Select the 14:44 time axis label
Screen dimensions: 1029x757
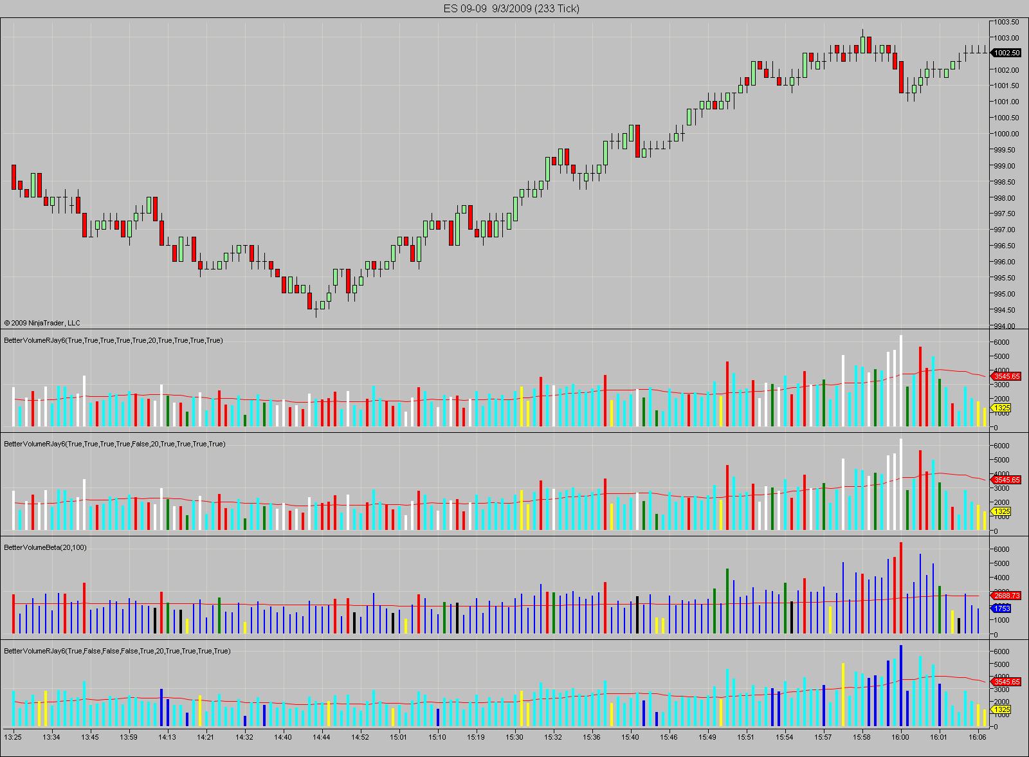coord(322,737)
